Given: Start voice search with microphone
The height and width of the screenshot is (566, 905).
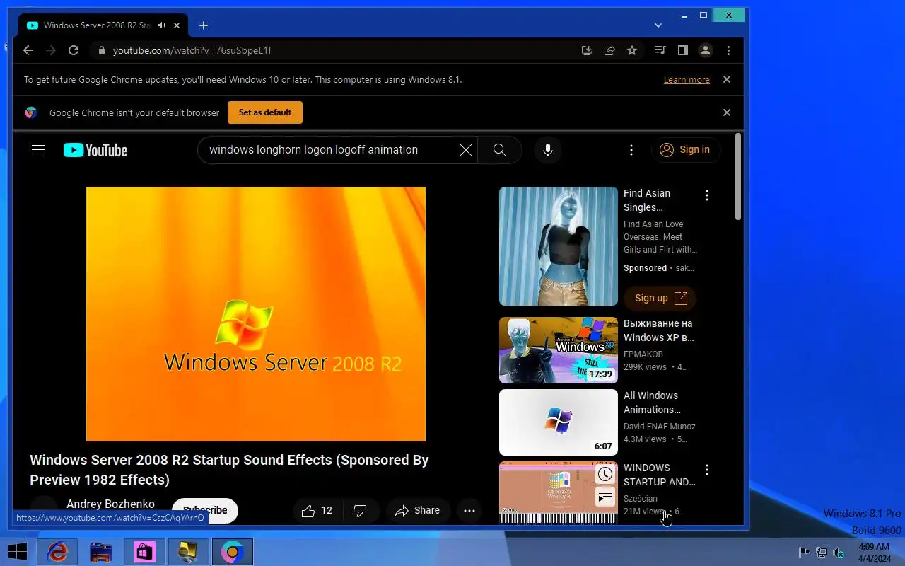Looking at the screenshot, I should pos(547,150).
